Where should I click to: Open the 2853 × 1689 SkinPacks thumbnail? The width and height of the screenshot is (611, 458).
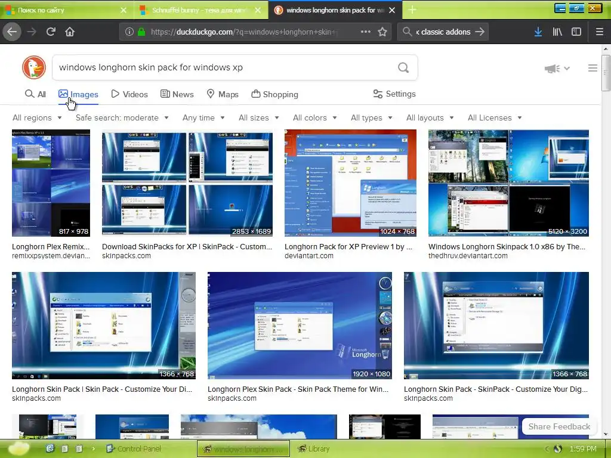(x=187, y=183)
